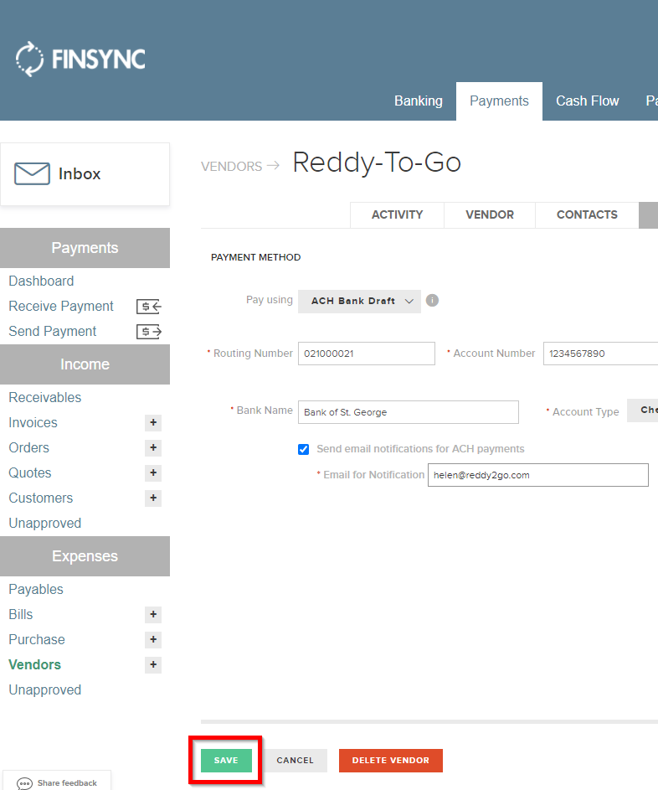Open the Account Type dropdown

coord(642,410)
